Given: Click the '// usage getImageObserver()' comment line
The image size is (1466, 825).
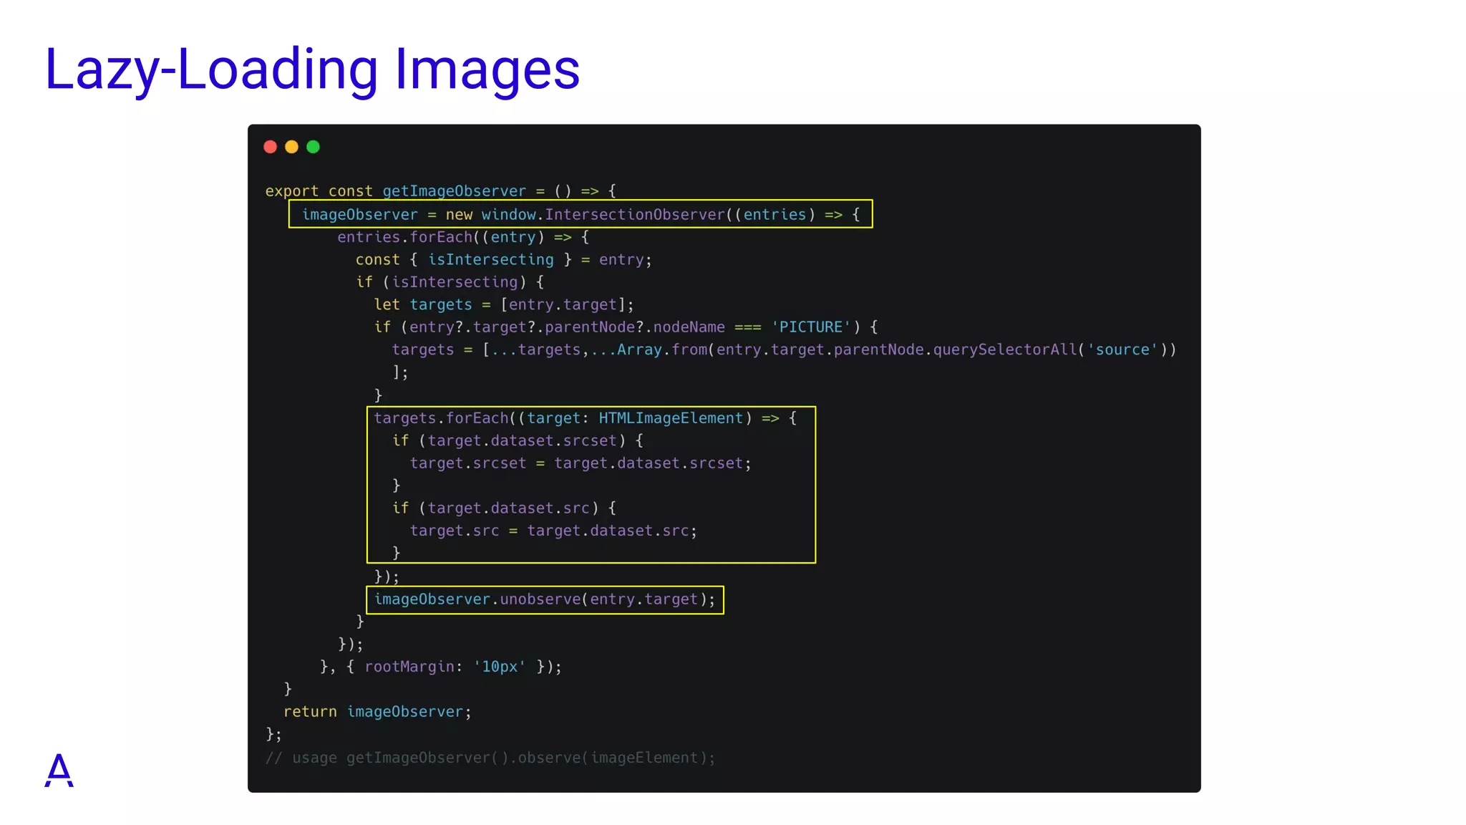Looking at the screenshot, I should 490,758.
